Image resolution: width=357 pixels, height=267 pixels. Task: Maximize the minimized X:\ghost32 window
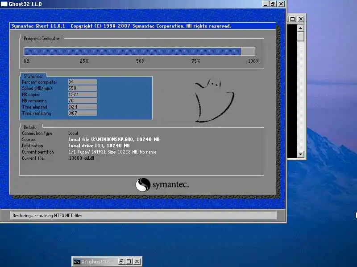click(x=129, y=262)
